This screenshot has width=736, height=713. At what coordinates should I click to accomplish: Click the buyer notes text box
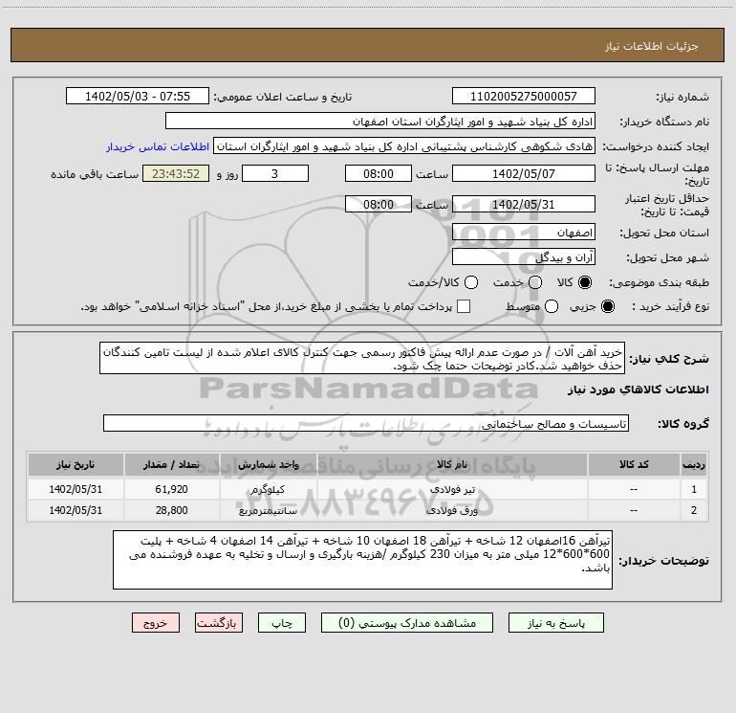click(362, 560)
